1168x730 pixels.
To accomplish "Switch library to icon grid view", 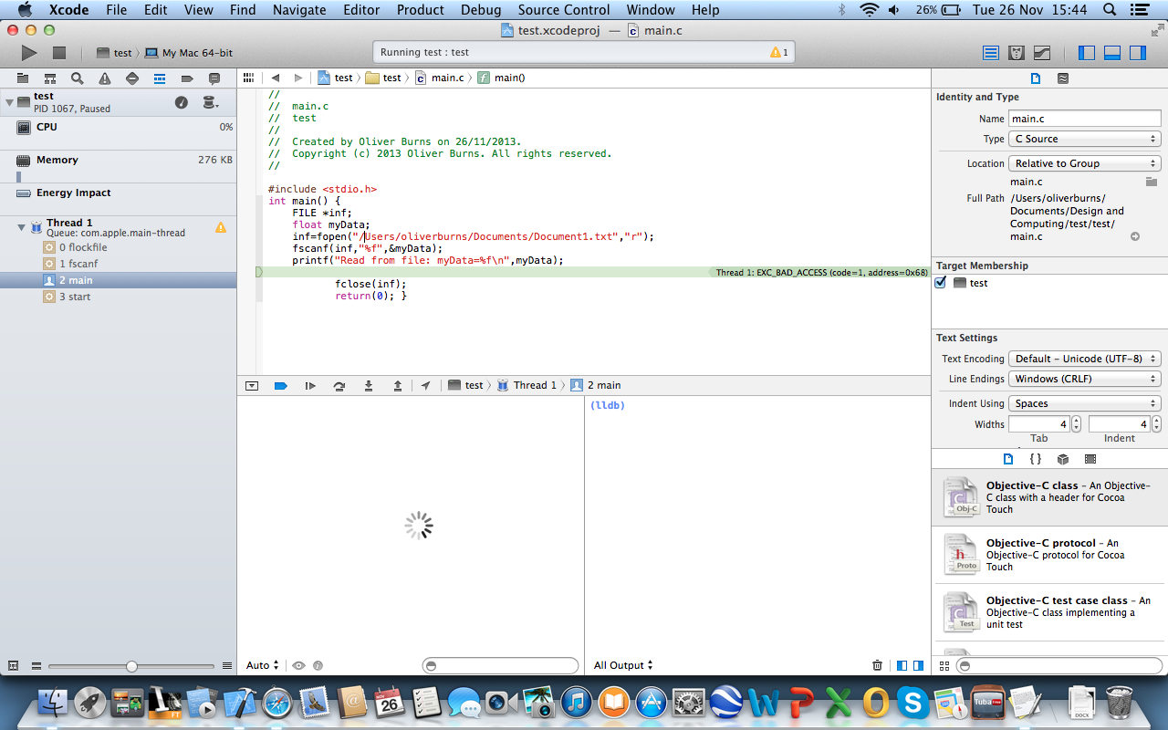I will [x=944, y=666].
